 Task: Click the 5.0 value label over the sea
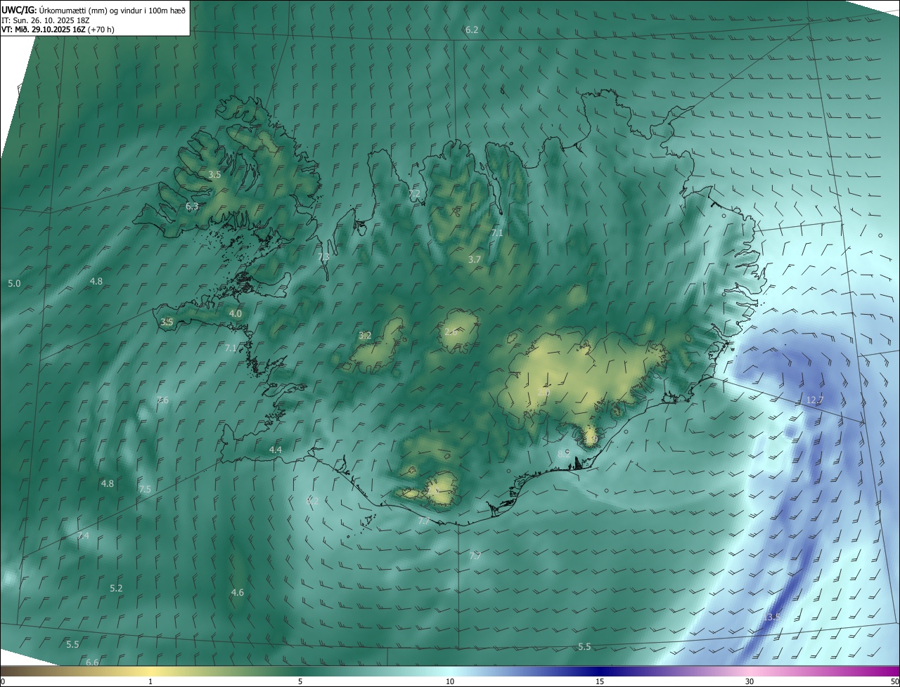coord(14,284)
